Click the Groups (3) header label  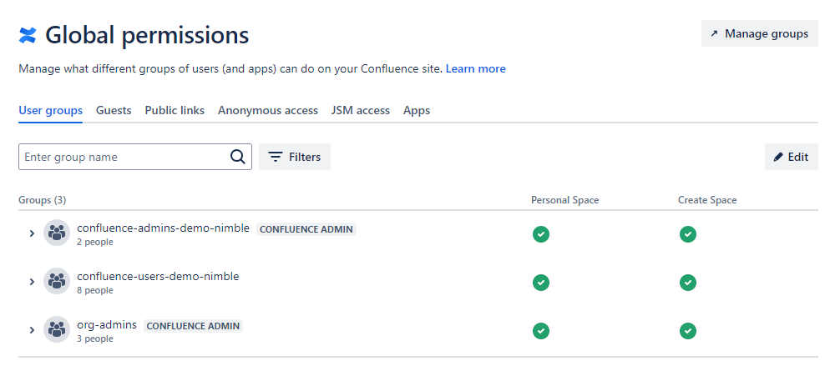(x=42, y=200)
